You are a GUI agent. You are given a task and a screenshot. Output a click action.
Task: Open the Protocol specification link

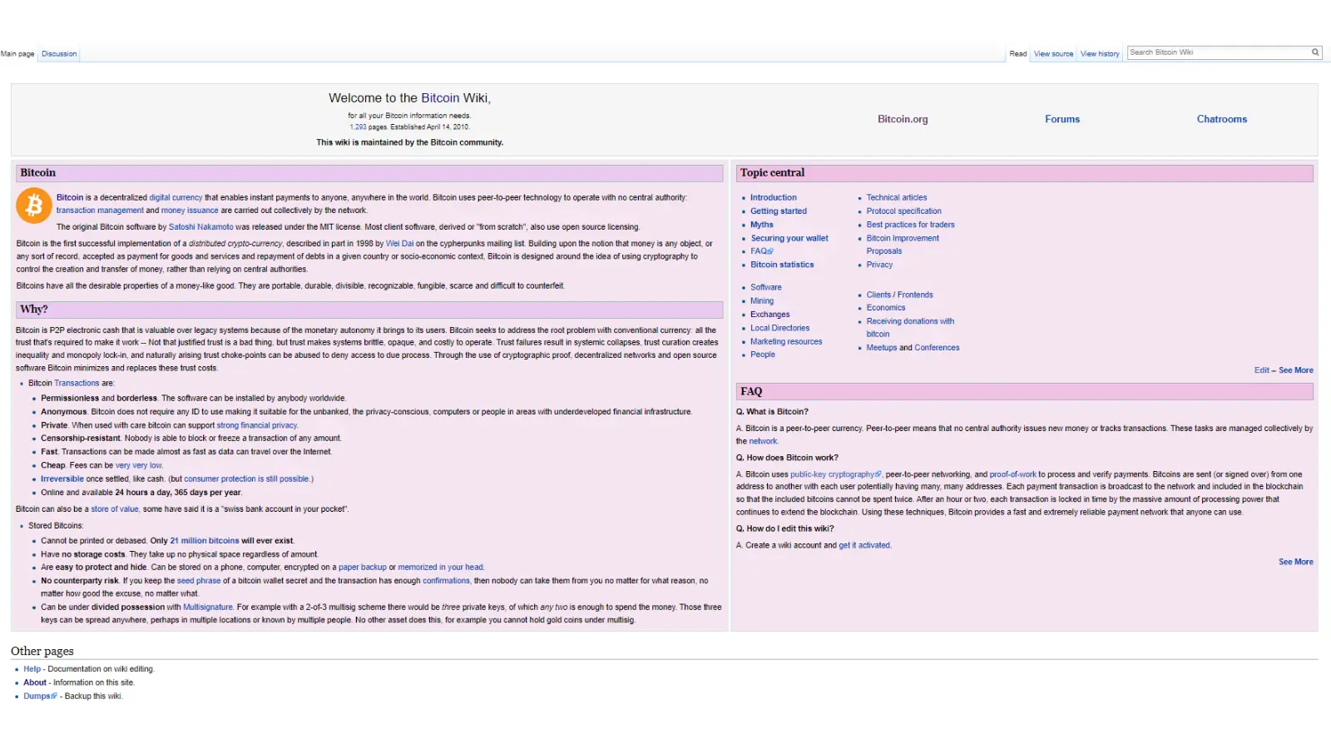[x=904, y=211]
